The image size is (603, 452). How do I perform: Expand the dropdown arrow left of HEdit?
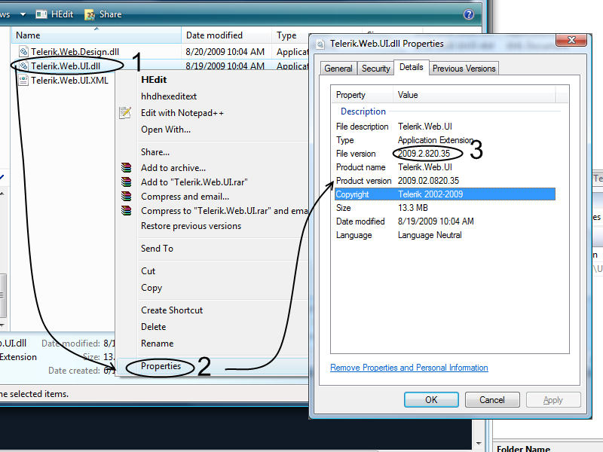coord(23,14)
